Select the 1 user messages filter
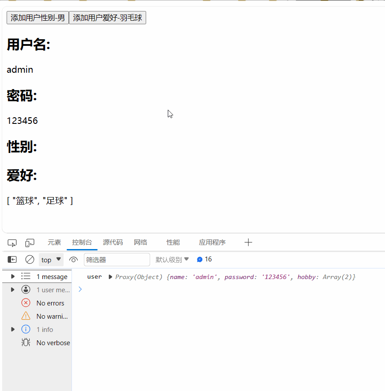Screen dimensions: 385x391 (49, 290)
